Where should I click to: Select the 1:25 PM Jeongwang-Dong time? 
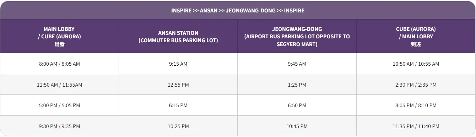pyautogui.click(x=297, y=84)
